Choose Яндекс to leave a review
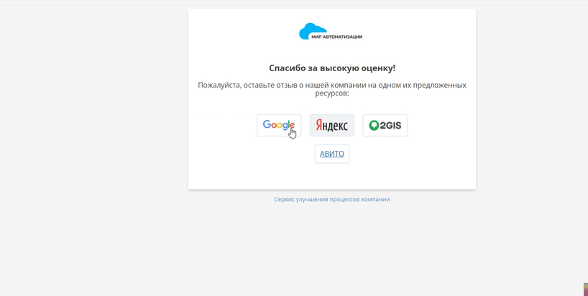The height and width of the screenshot is (296, 588). [332, 125]
